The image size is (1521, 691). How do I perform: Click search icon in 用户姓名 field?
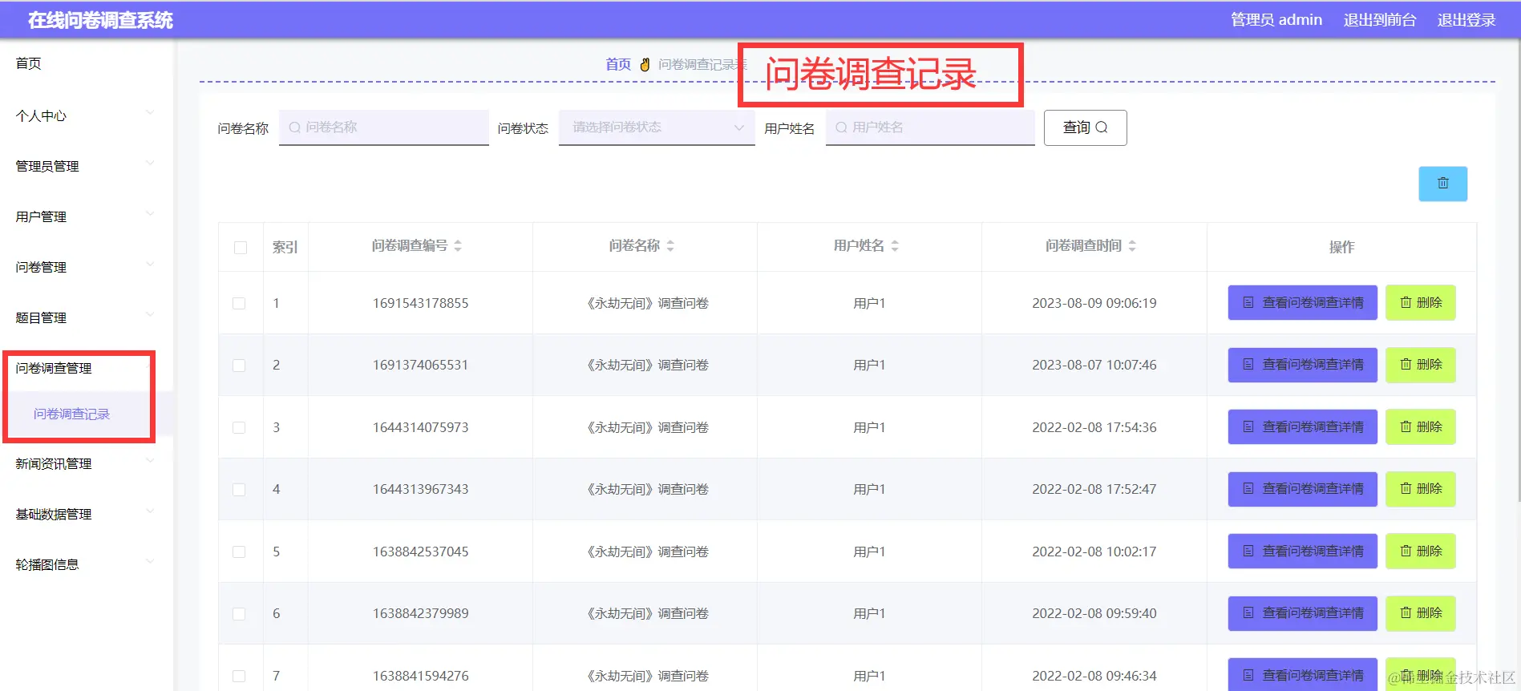(x=841, y=127)
